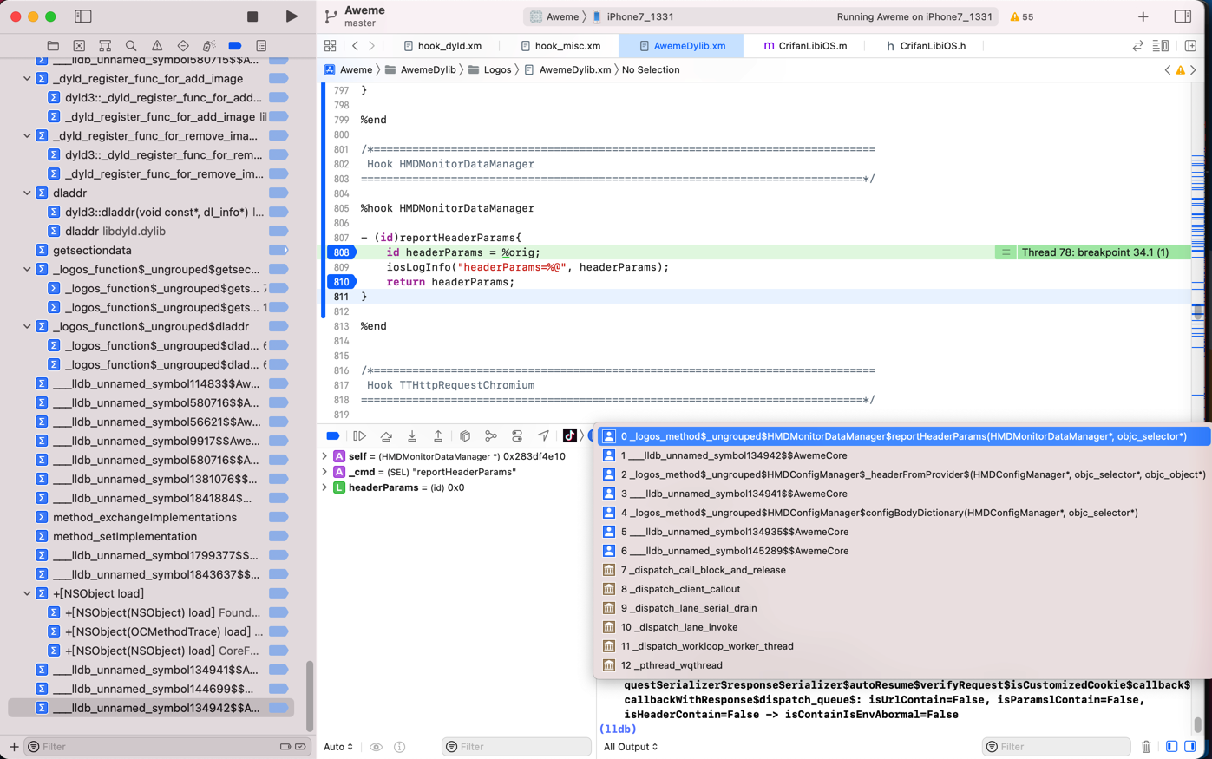Open the CrifanLibiOS.h tab

925,46
